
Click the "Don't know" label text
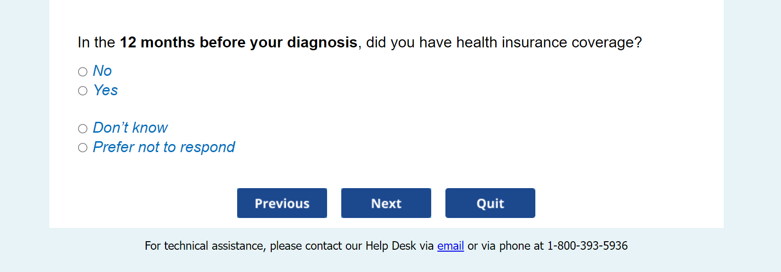130,128
